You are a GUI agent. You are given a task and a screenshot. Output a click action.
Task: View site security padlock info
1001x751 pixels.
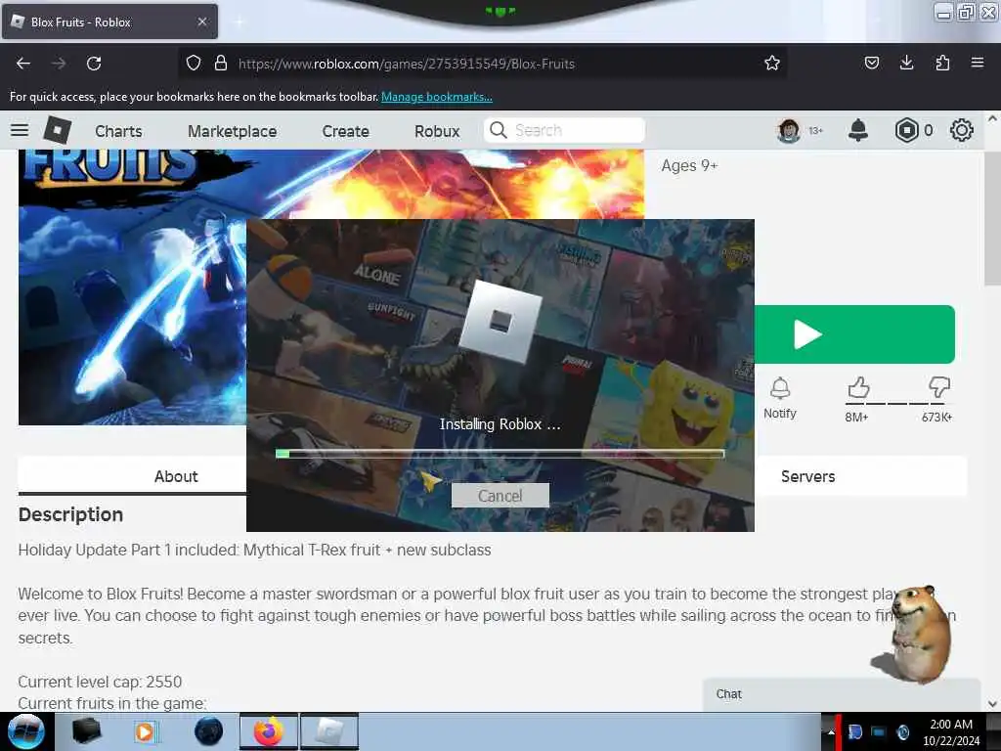click(221, 64)
